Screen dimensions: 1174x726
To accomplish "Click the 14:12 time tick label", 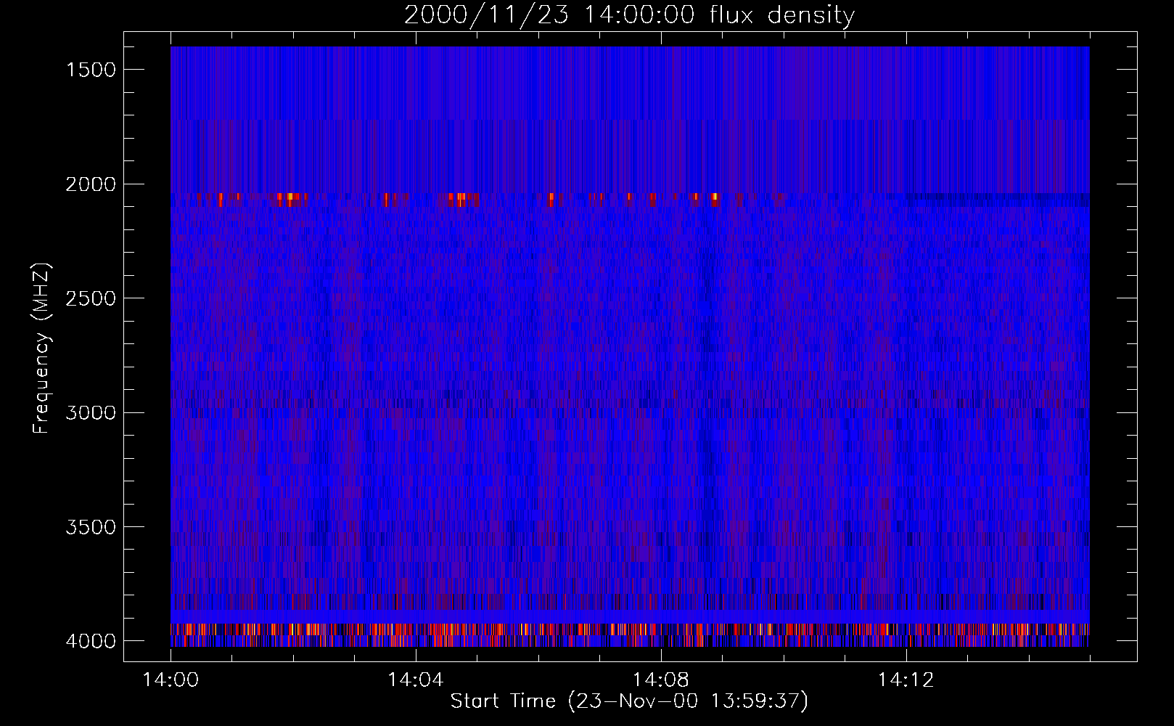I will [x=906, y=680].
